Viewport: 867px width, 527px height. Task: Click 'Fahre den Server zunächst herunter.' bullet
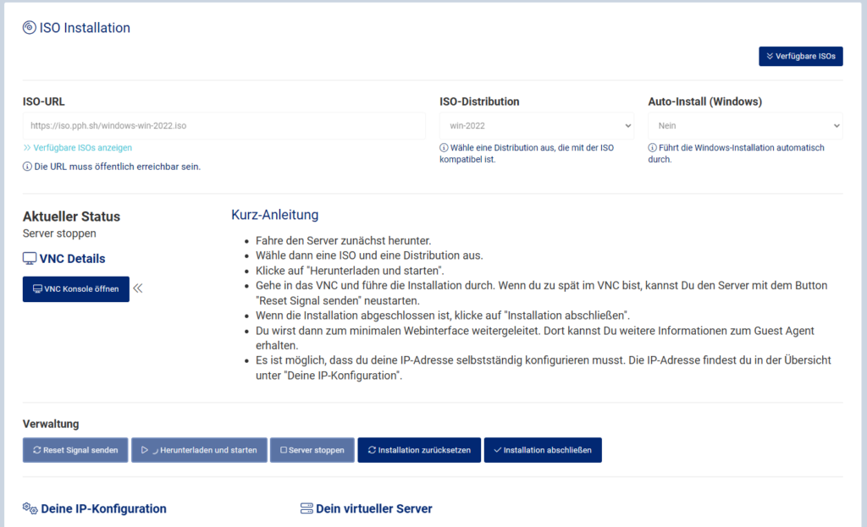click(344, 241)
